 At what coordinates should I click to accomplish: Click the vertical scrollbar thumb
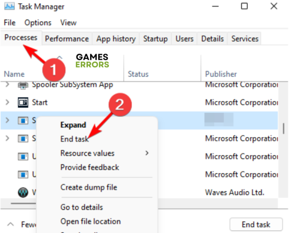[x=283, y=128]
